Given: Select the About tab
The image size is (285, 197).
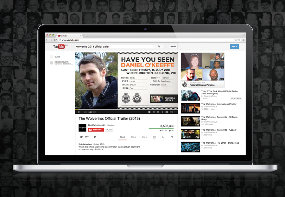Looking at the screenshot, I should 123,137.
